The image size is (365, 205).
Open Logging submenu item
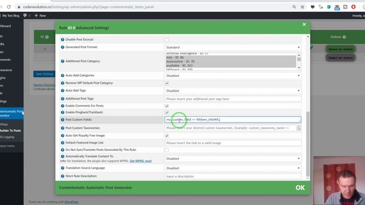coord(7,137)
